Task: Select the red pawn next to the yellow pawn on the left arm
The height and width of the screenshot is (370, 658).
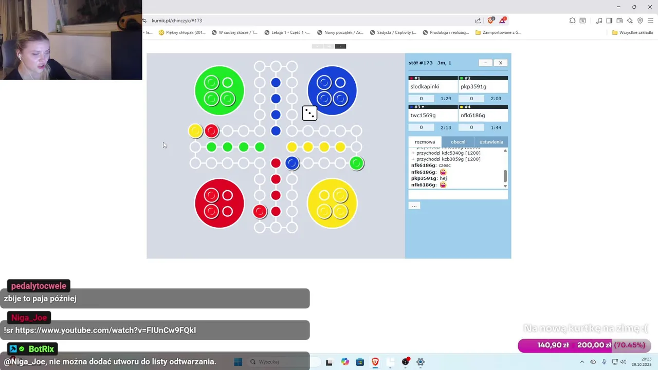Action: tap(211, 131)
